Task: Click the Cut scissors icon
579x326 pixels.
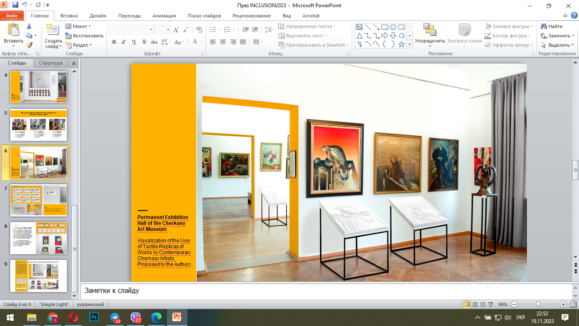Action: click(29, 26)
